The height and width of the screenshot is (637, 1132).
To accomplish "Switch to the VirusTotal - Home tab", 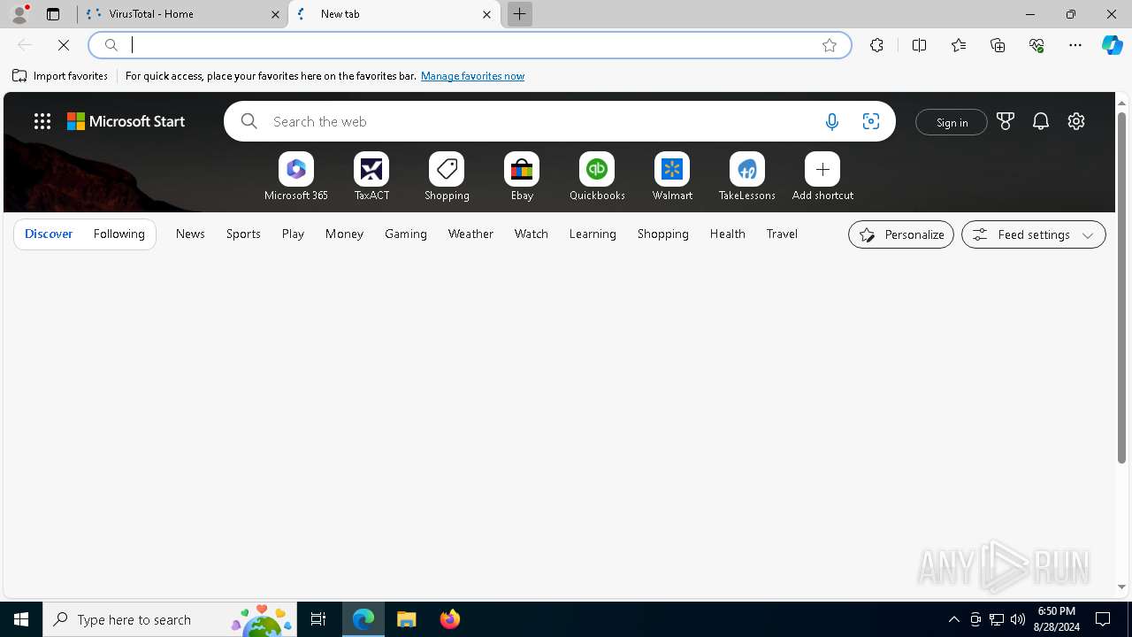I will [181, 14].
